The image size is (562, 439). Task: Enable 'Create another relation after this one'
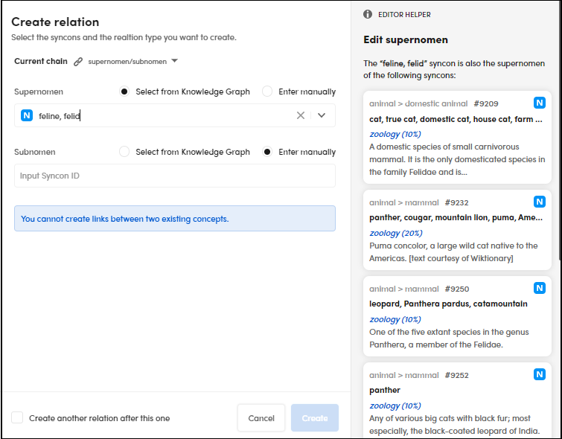17,418
